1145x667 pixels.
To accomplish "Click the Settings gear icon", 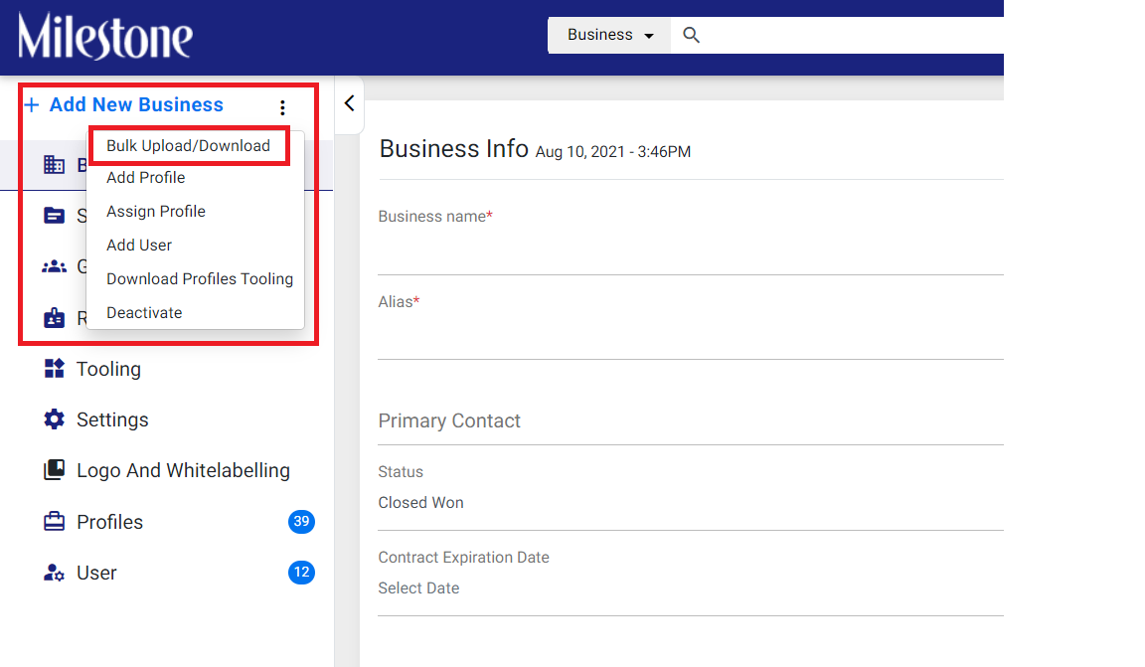I will (54, 419).
